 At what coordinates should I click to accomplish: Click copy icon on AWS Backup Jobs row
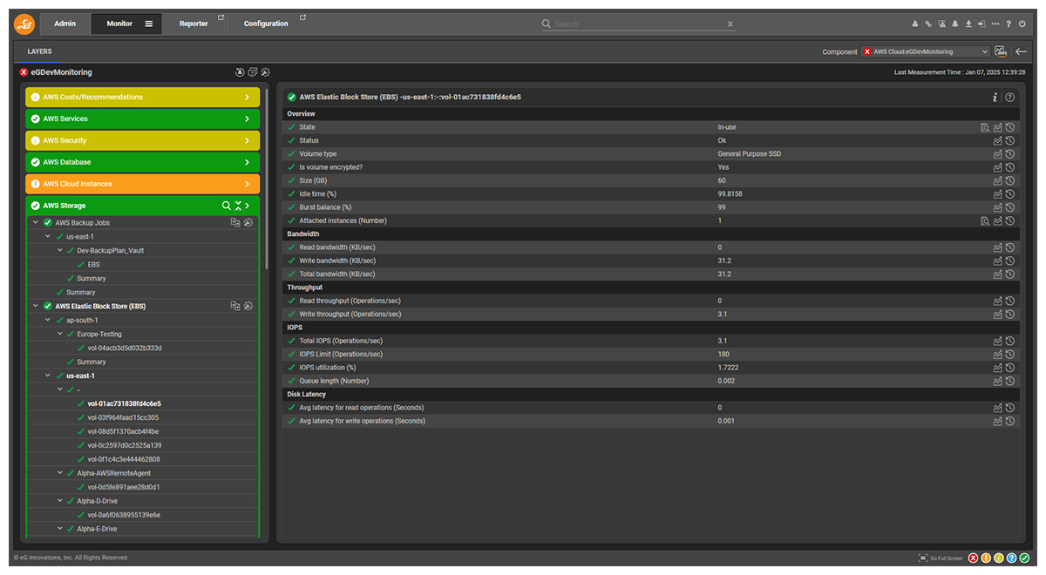click(x=235, y=223)
